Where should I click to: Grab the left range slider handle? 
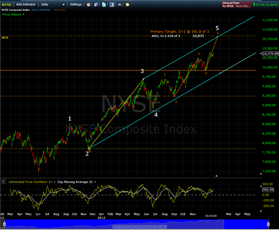(4, 224)
